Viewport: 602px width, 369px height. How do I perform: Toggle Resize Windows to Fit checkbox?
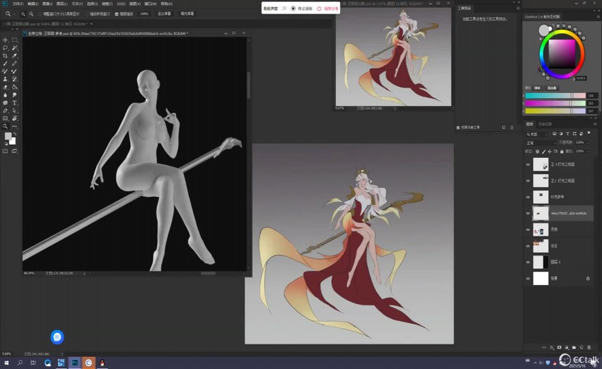click(x=40, y=14)
